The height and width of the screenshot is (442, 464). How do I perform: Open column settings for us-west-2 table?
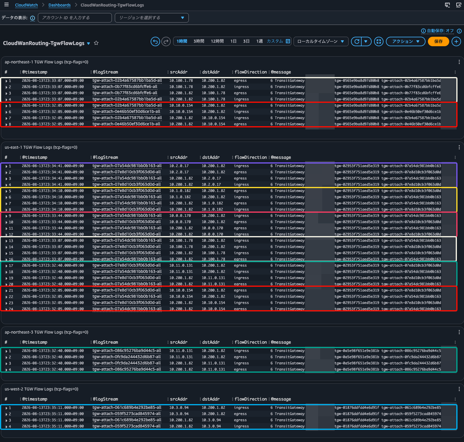455,399
